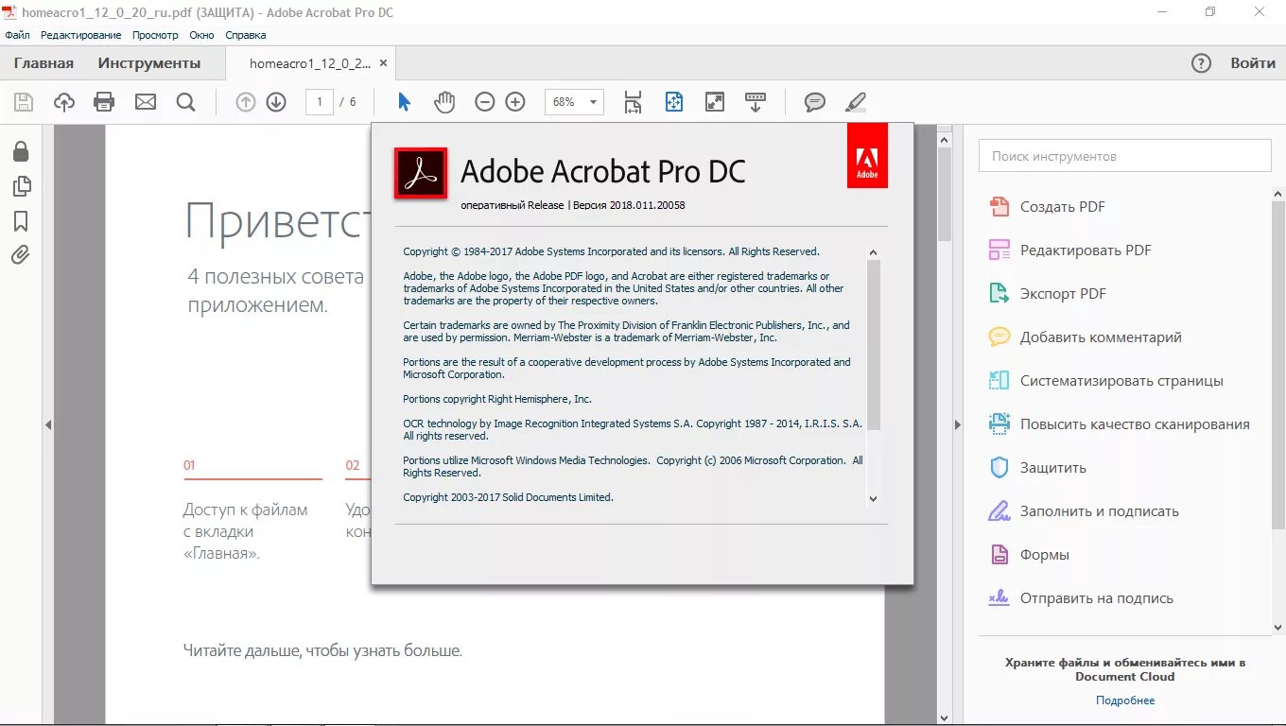Screen dimensions: 1286x726
Task: Go to next page arrow
Action: pyautogui.click(x=276, y=102)
